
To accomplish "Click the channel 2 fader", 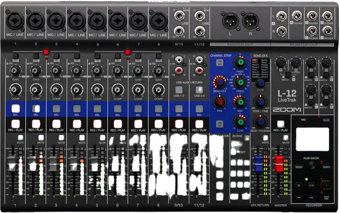I will click(32, 164).
